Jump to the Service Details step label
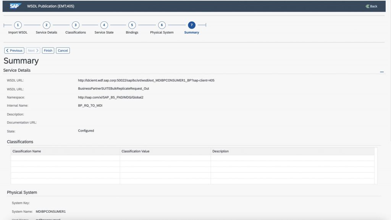This screenshot has height=220, width=391. click(46, 32)
